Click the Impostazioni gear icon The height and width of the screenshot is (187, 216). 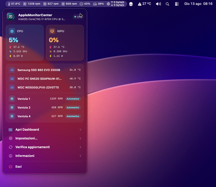[11, 138]
